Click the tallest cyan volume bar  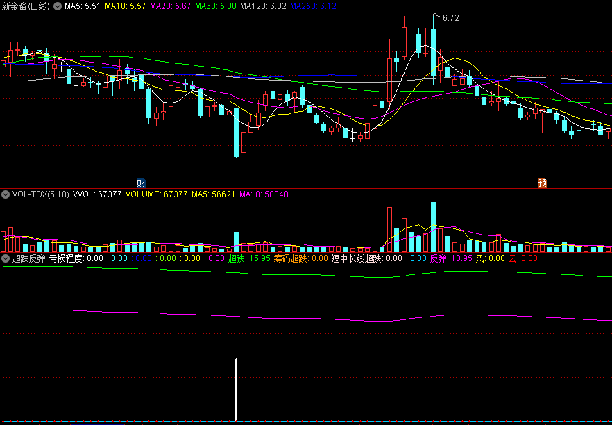pyautogui.click(x=433, y=227)
